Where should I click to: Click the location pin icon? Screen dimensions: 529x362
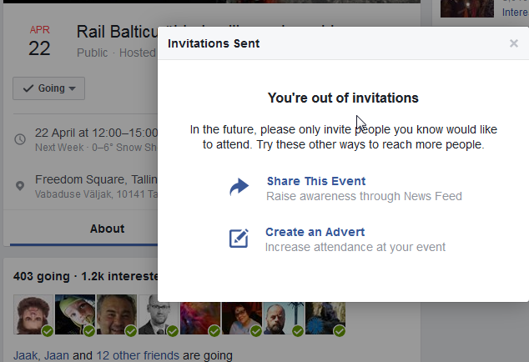click(20, 186)
